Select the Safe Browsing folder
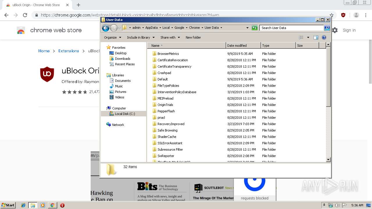372x209 pixels. (x=167, y=130)
